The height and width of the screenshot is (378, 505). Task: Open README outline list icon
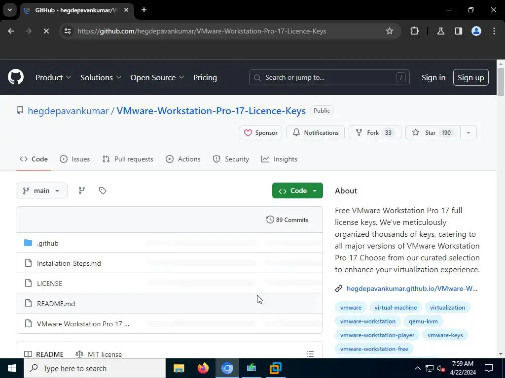(x=310, y=353)
